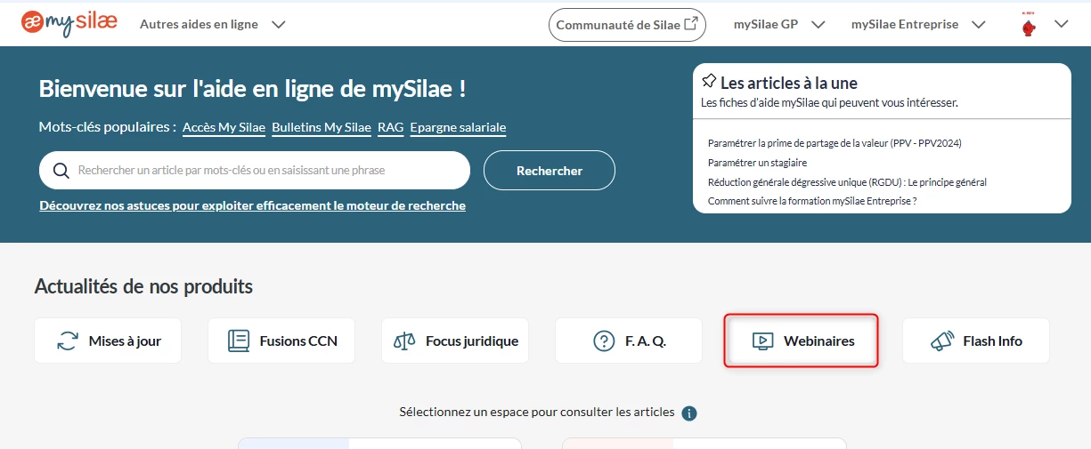Click the refresh arrows icon of Mises à jour

(68, 341)
